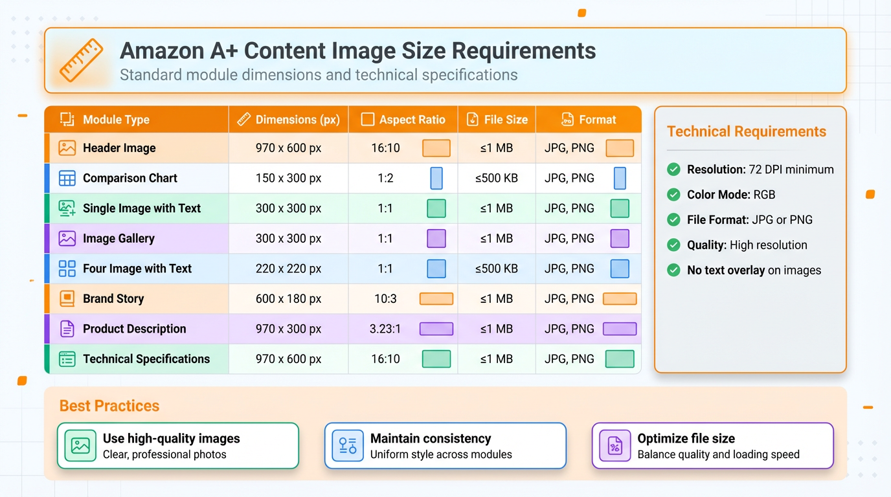
Task: Select the orange 16:10 aspect ratio swatch
Action: pos(436,148)
